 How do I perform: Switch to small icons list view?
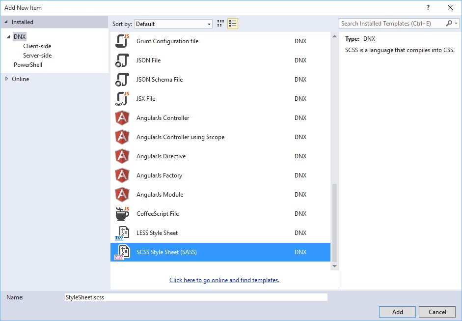point(233,24)
